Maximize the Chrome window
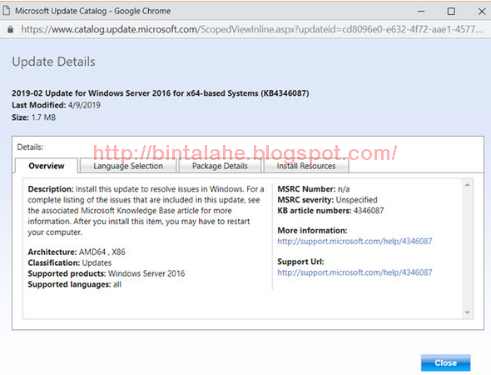Screen dimensions: 491x375 [x=451, y=12]
